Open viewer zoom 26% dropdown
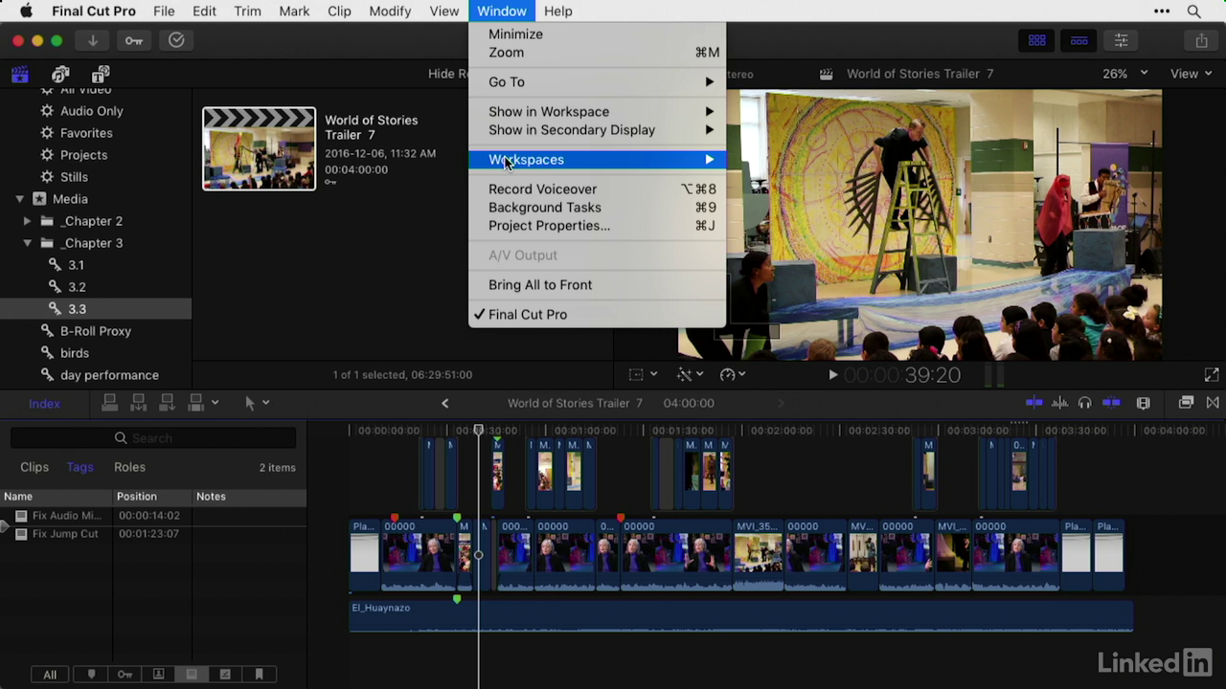 pos(1124,74)
